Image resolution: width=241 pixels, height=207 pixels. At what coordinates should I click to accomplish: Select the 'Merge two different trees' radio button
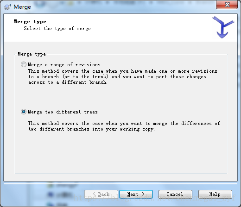[24, 112]
